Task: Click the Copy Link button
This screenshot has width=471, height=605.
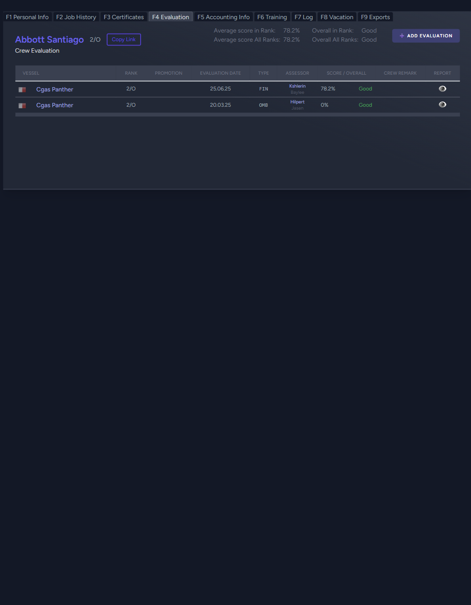Action: coord(123,40)
